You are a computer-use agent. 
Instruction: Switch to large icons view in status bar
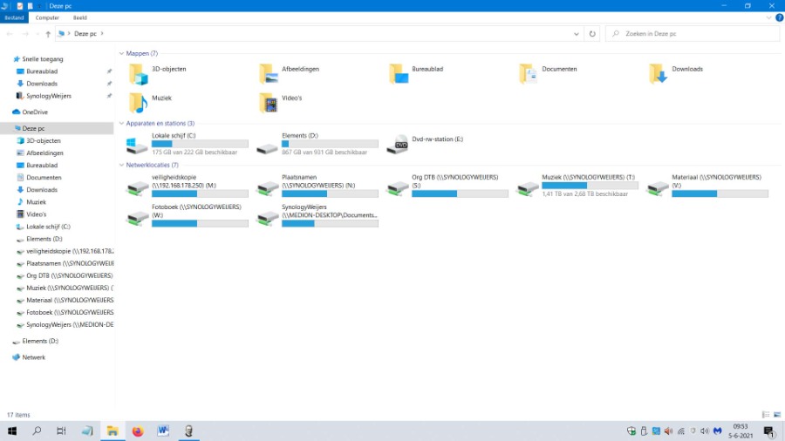[775, 415]
